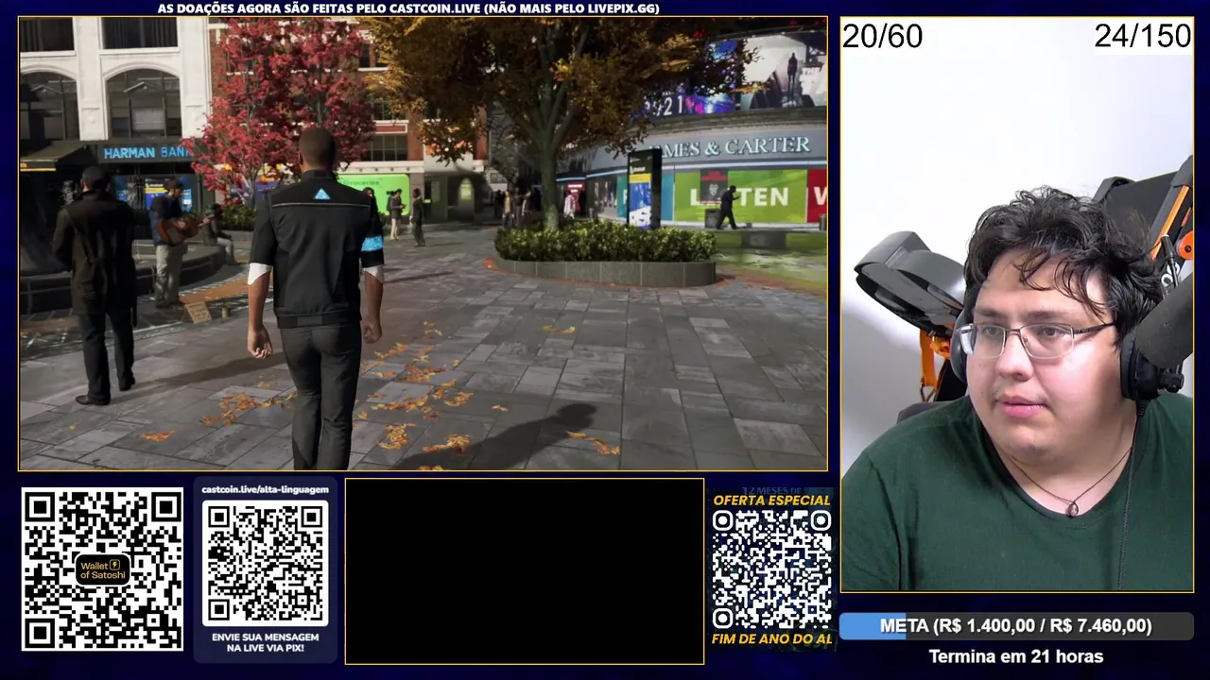
Task: Click the blue triangle on android's jacket
Action: [322, 195]
